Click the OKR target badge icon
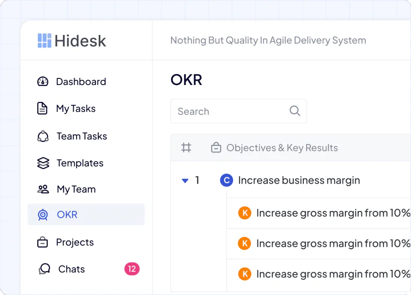The image size is (411, 295). (x=43, y=214)
